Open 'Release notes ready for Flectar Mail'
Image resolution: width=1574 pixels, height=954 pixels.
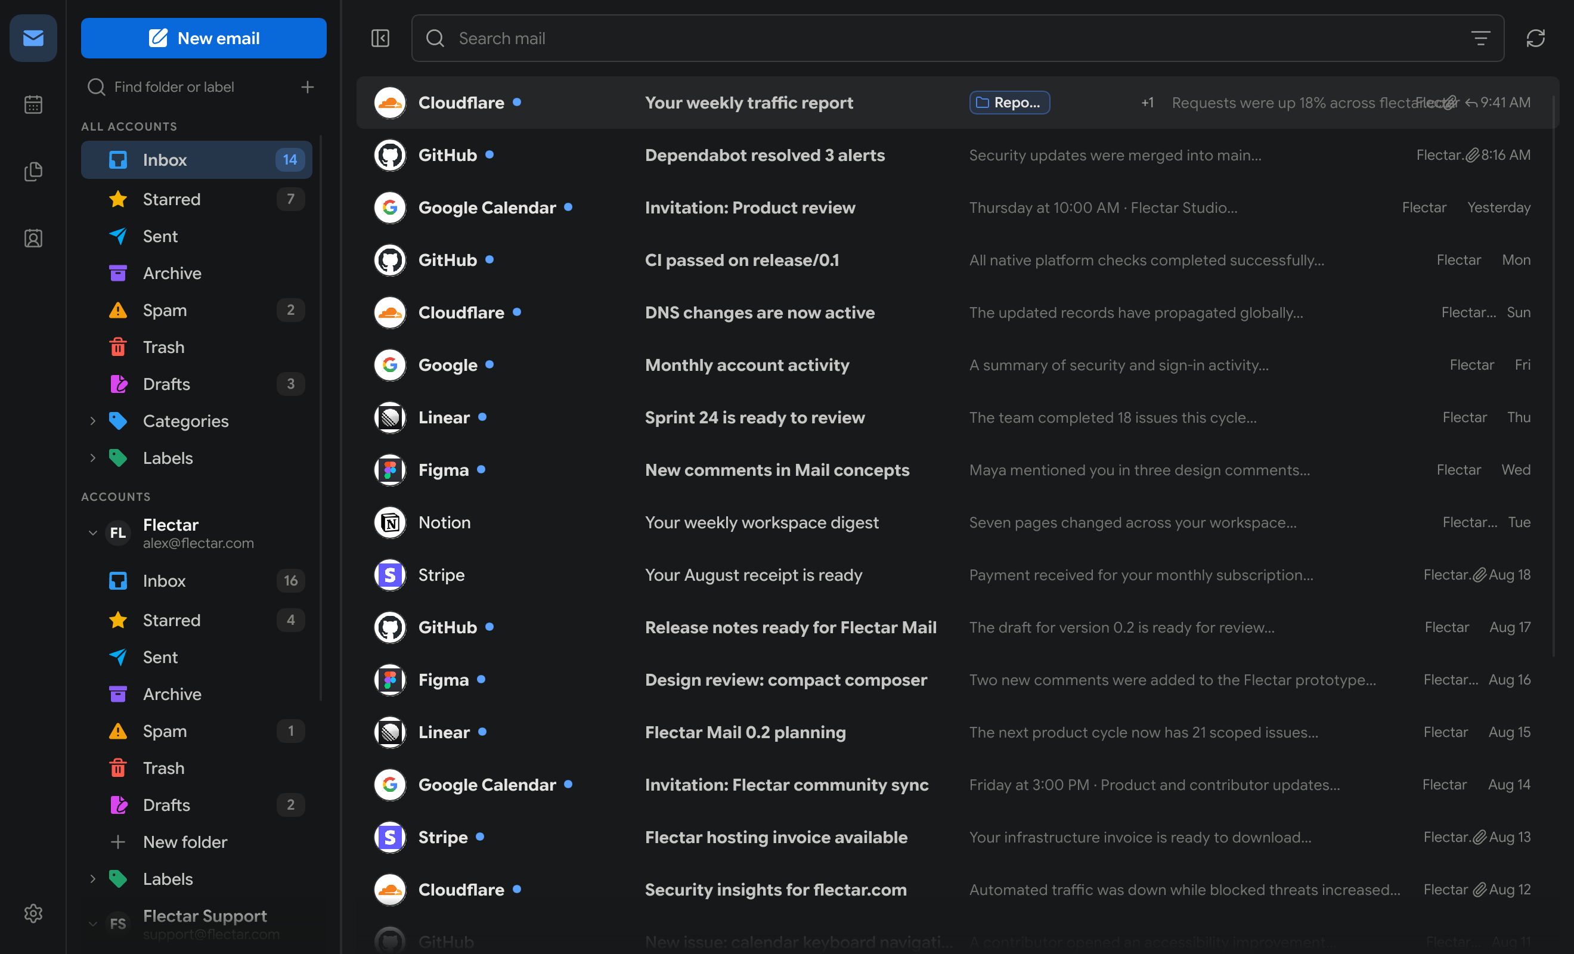pos(957,627)
